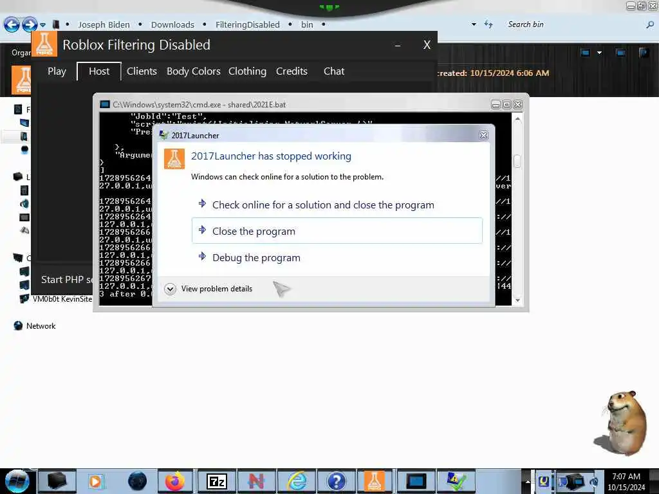Viewport: 659px width, 494px height.
Task: Open the Documents library icon
Action: pos(24,190)
